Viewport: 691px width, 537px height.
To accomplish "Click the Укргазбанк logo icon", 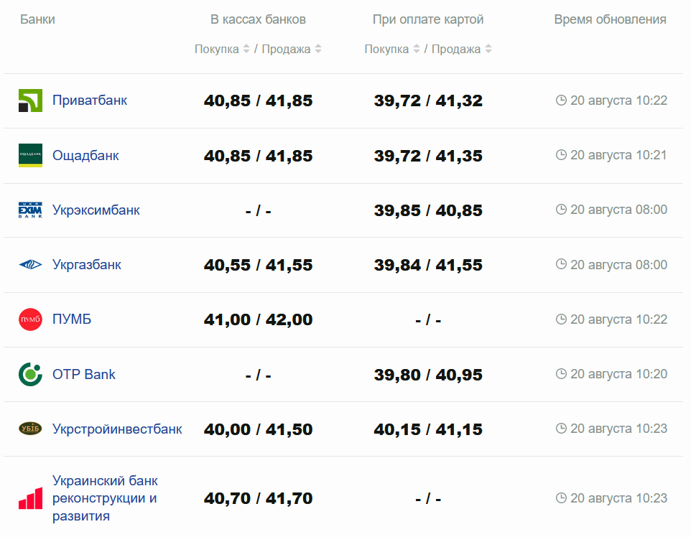I will click(x=30, y=265).
